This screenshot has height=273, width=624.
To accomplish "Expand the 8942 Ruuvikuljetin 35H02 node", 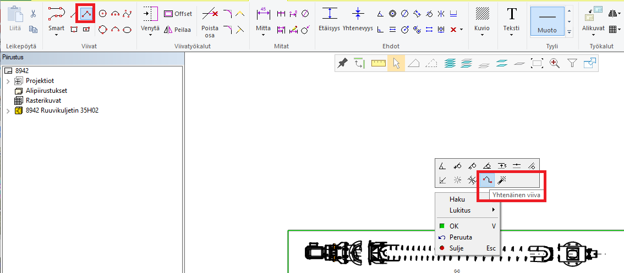I will pyautogui.click(x=8, y=110).
